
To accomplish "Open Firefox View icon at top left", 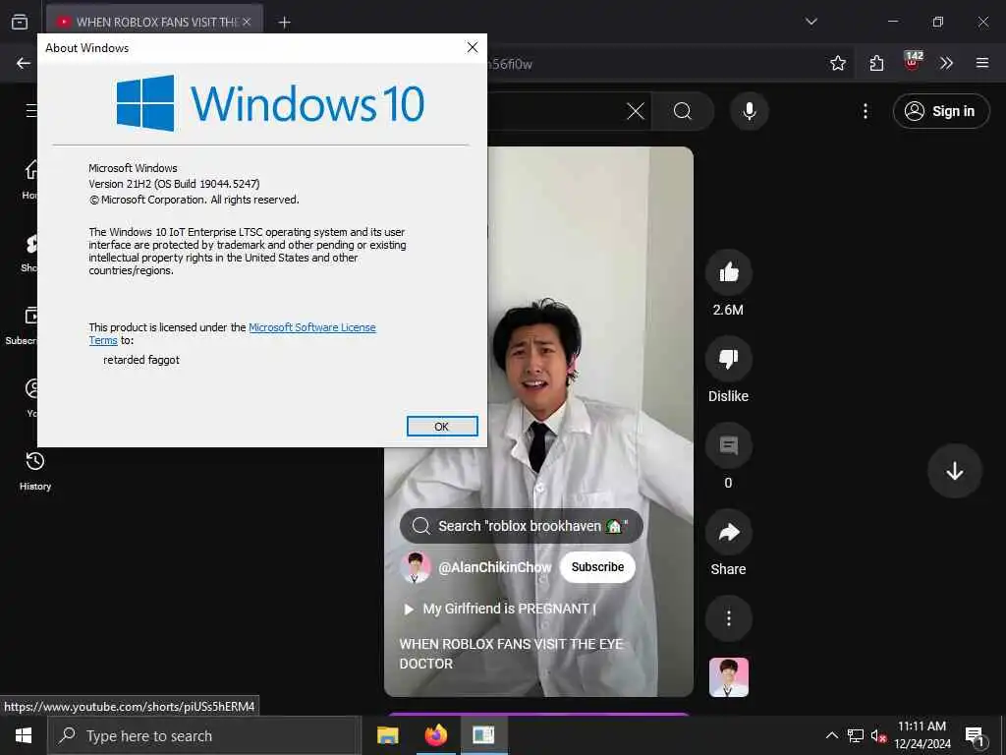I will 20,22.
